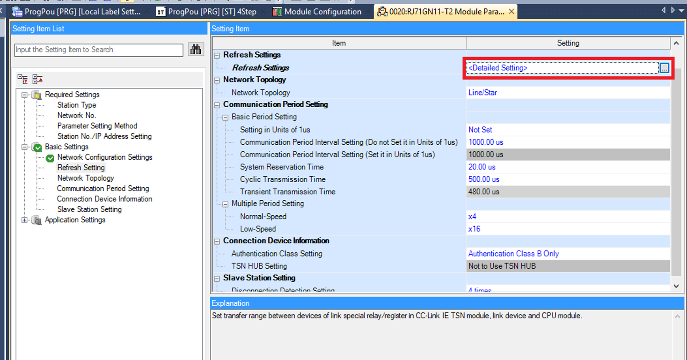Screen dimensions: 687x360
Task: Click ProgPou Local Label tab icon
Action: coord(17,12)
